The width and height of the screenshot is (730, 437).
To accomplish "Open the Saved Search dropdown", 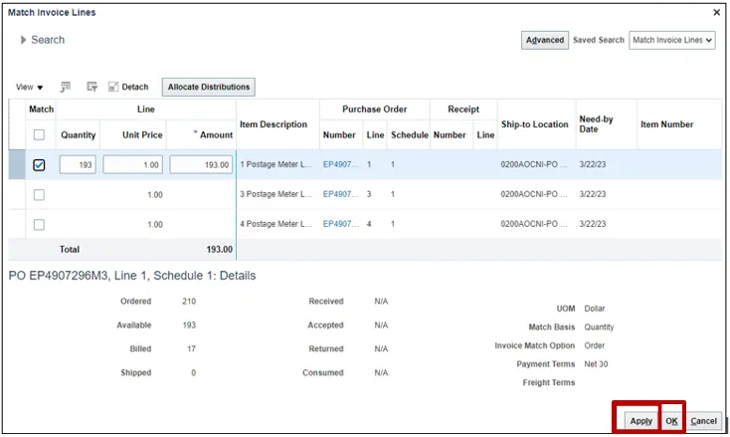I will 672,40.
